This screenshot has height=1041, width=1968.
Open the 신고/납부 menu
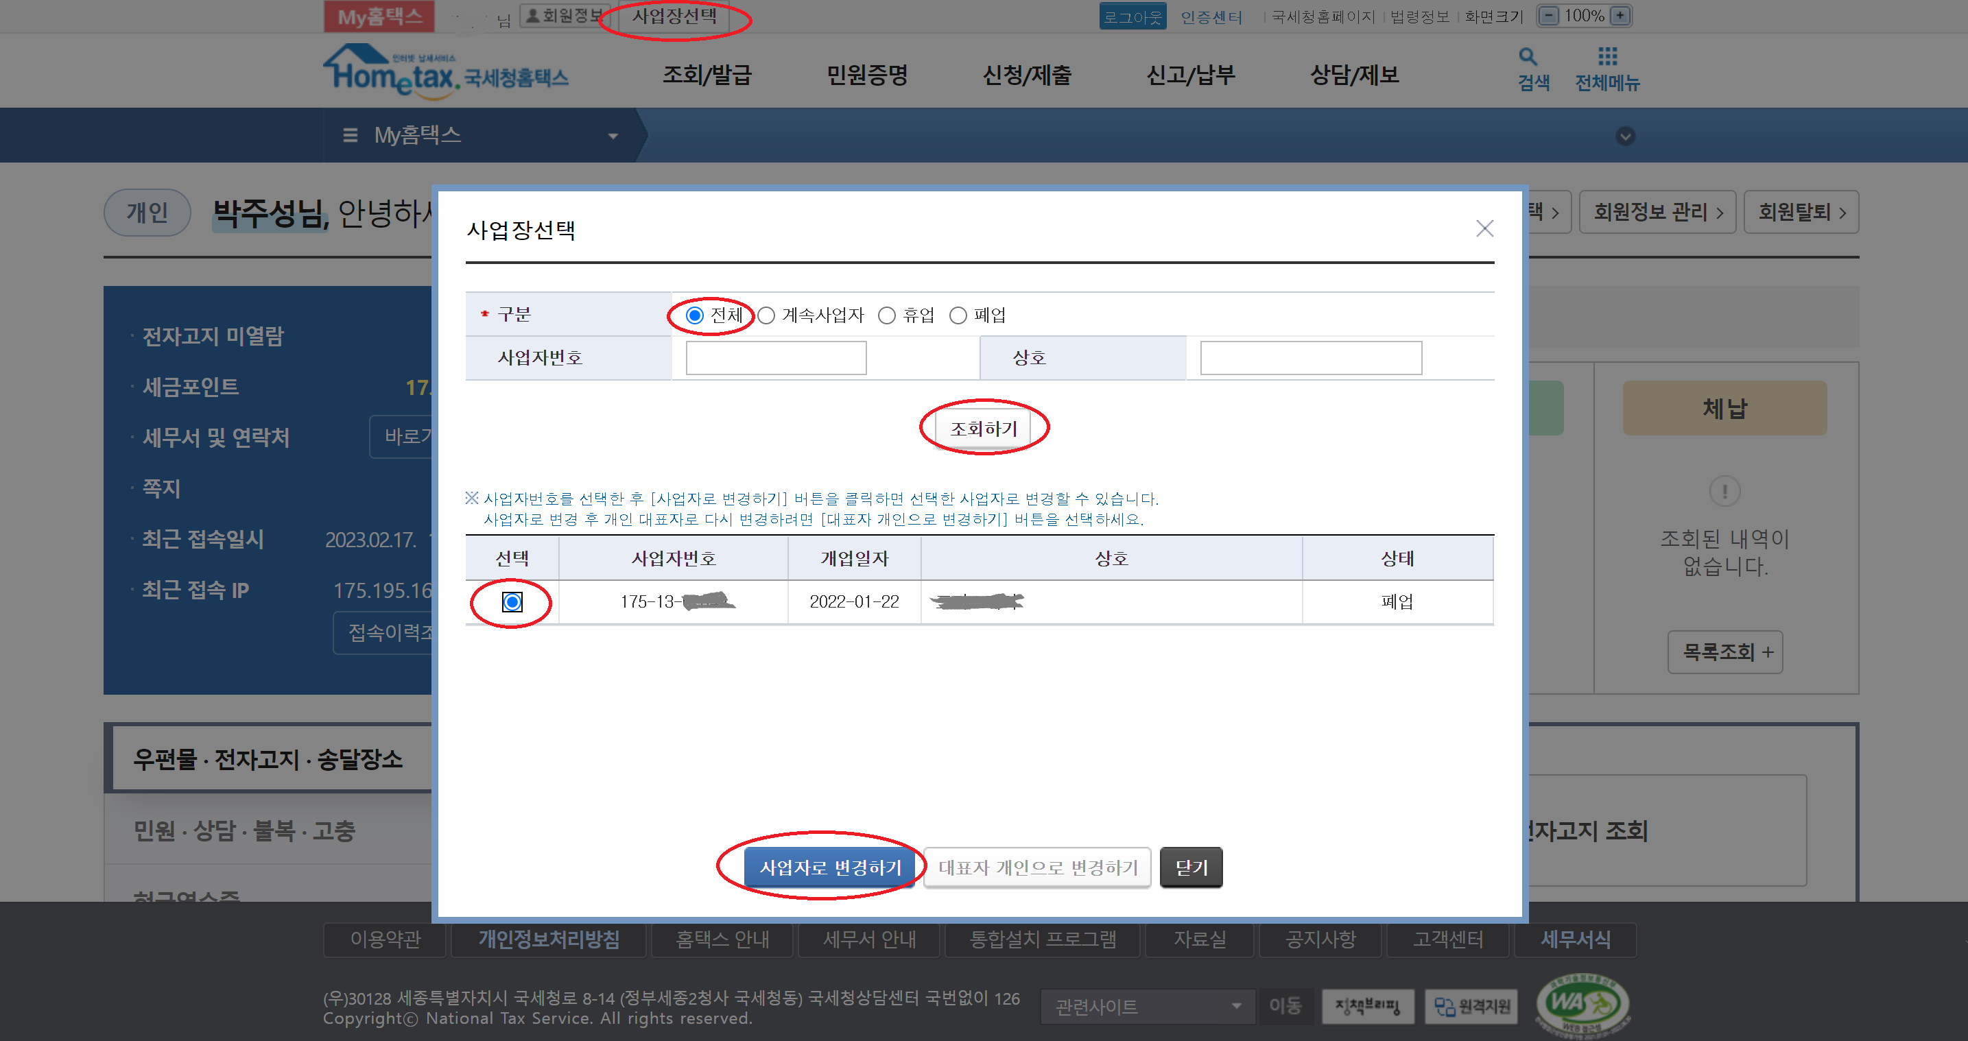(x=1190, y=75)
